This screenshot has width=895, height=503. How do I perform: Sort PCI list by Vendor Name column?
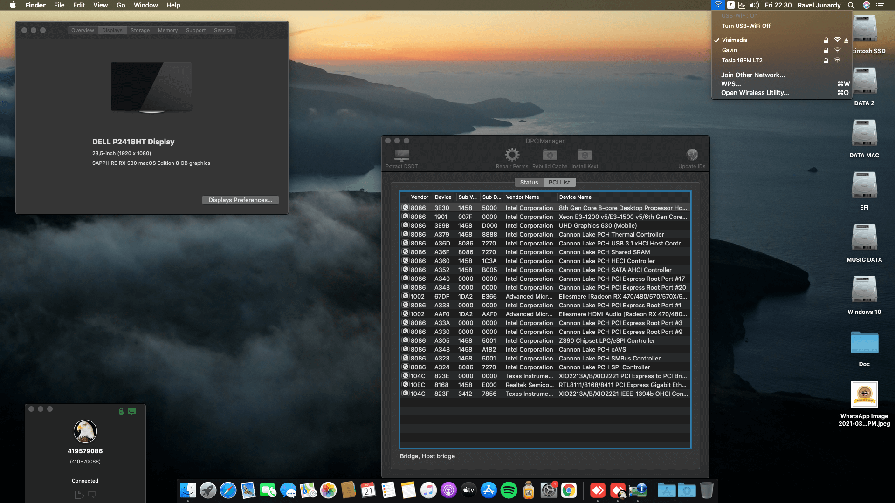point(530,197)
